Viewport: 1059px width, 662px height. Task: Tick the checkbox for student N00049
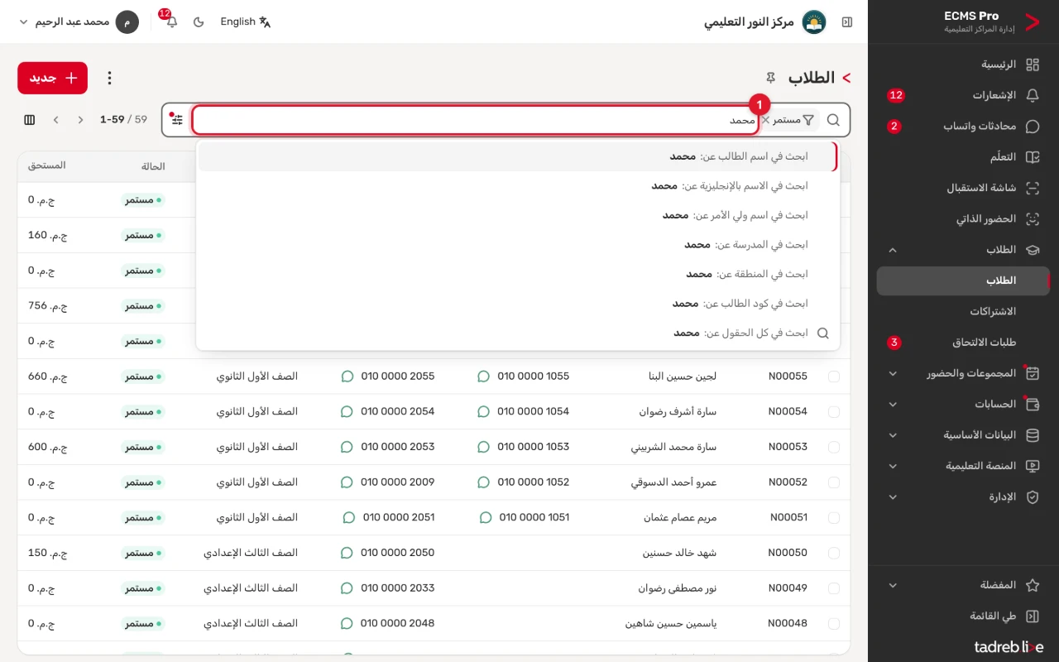click(833, 588)
